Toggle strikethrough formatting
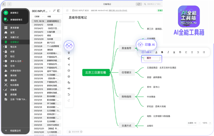Image resolution: width=214 pixels, height=136 pixels. (180, 52)
